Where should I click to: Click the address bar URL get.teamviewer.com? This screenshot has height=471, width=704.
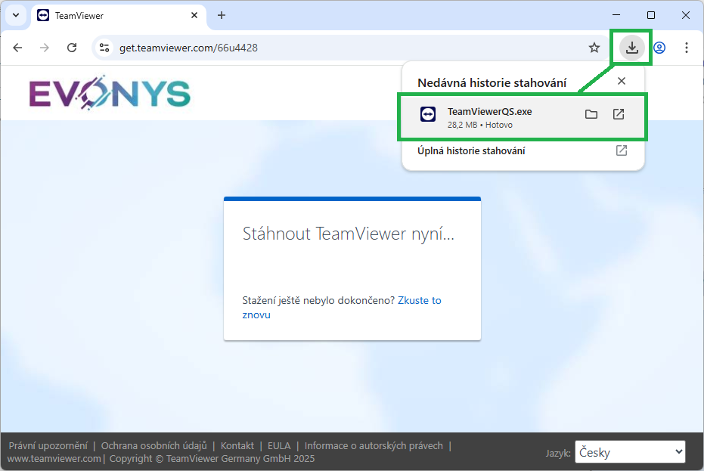pyautogui.click(x=188, y=48)
